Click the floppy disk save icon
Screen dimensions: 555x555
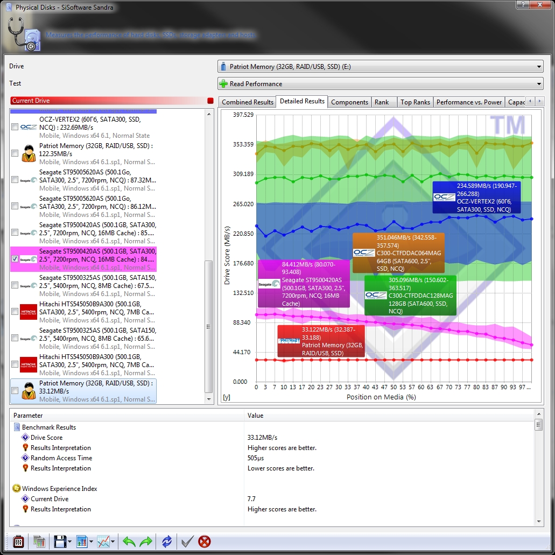pyautogui.click(x=60, y=542)
